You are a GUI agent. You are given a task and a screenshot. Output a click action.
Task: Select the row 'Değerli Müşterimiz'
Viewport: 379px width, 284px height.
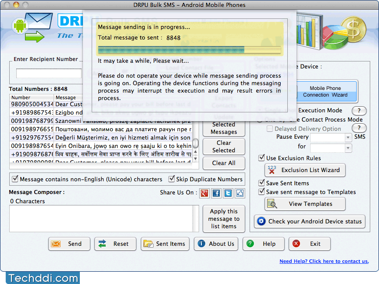[x=101, y=137]
